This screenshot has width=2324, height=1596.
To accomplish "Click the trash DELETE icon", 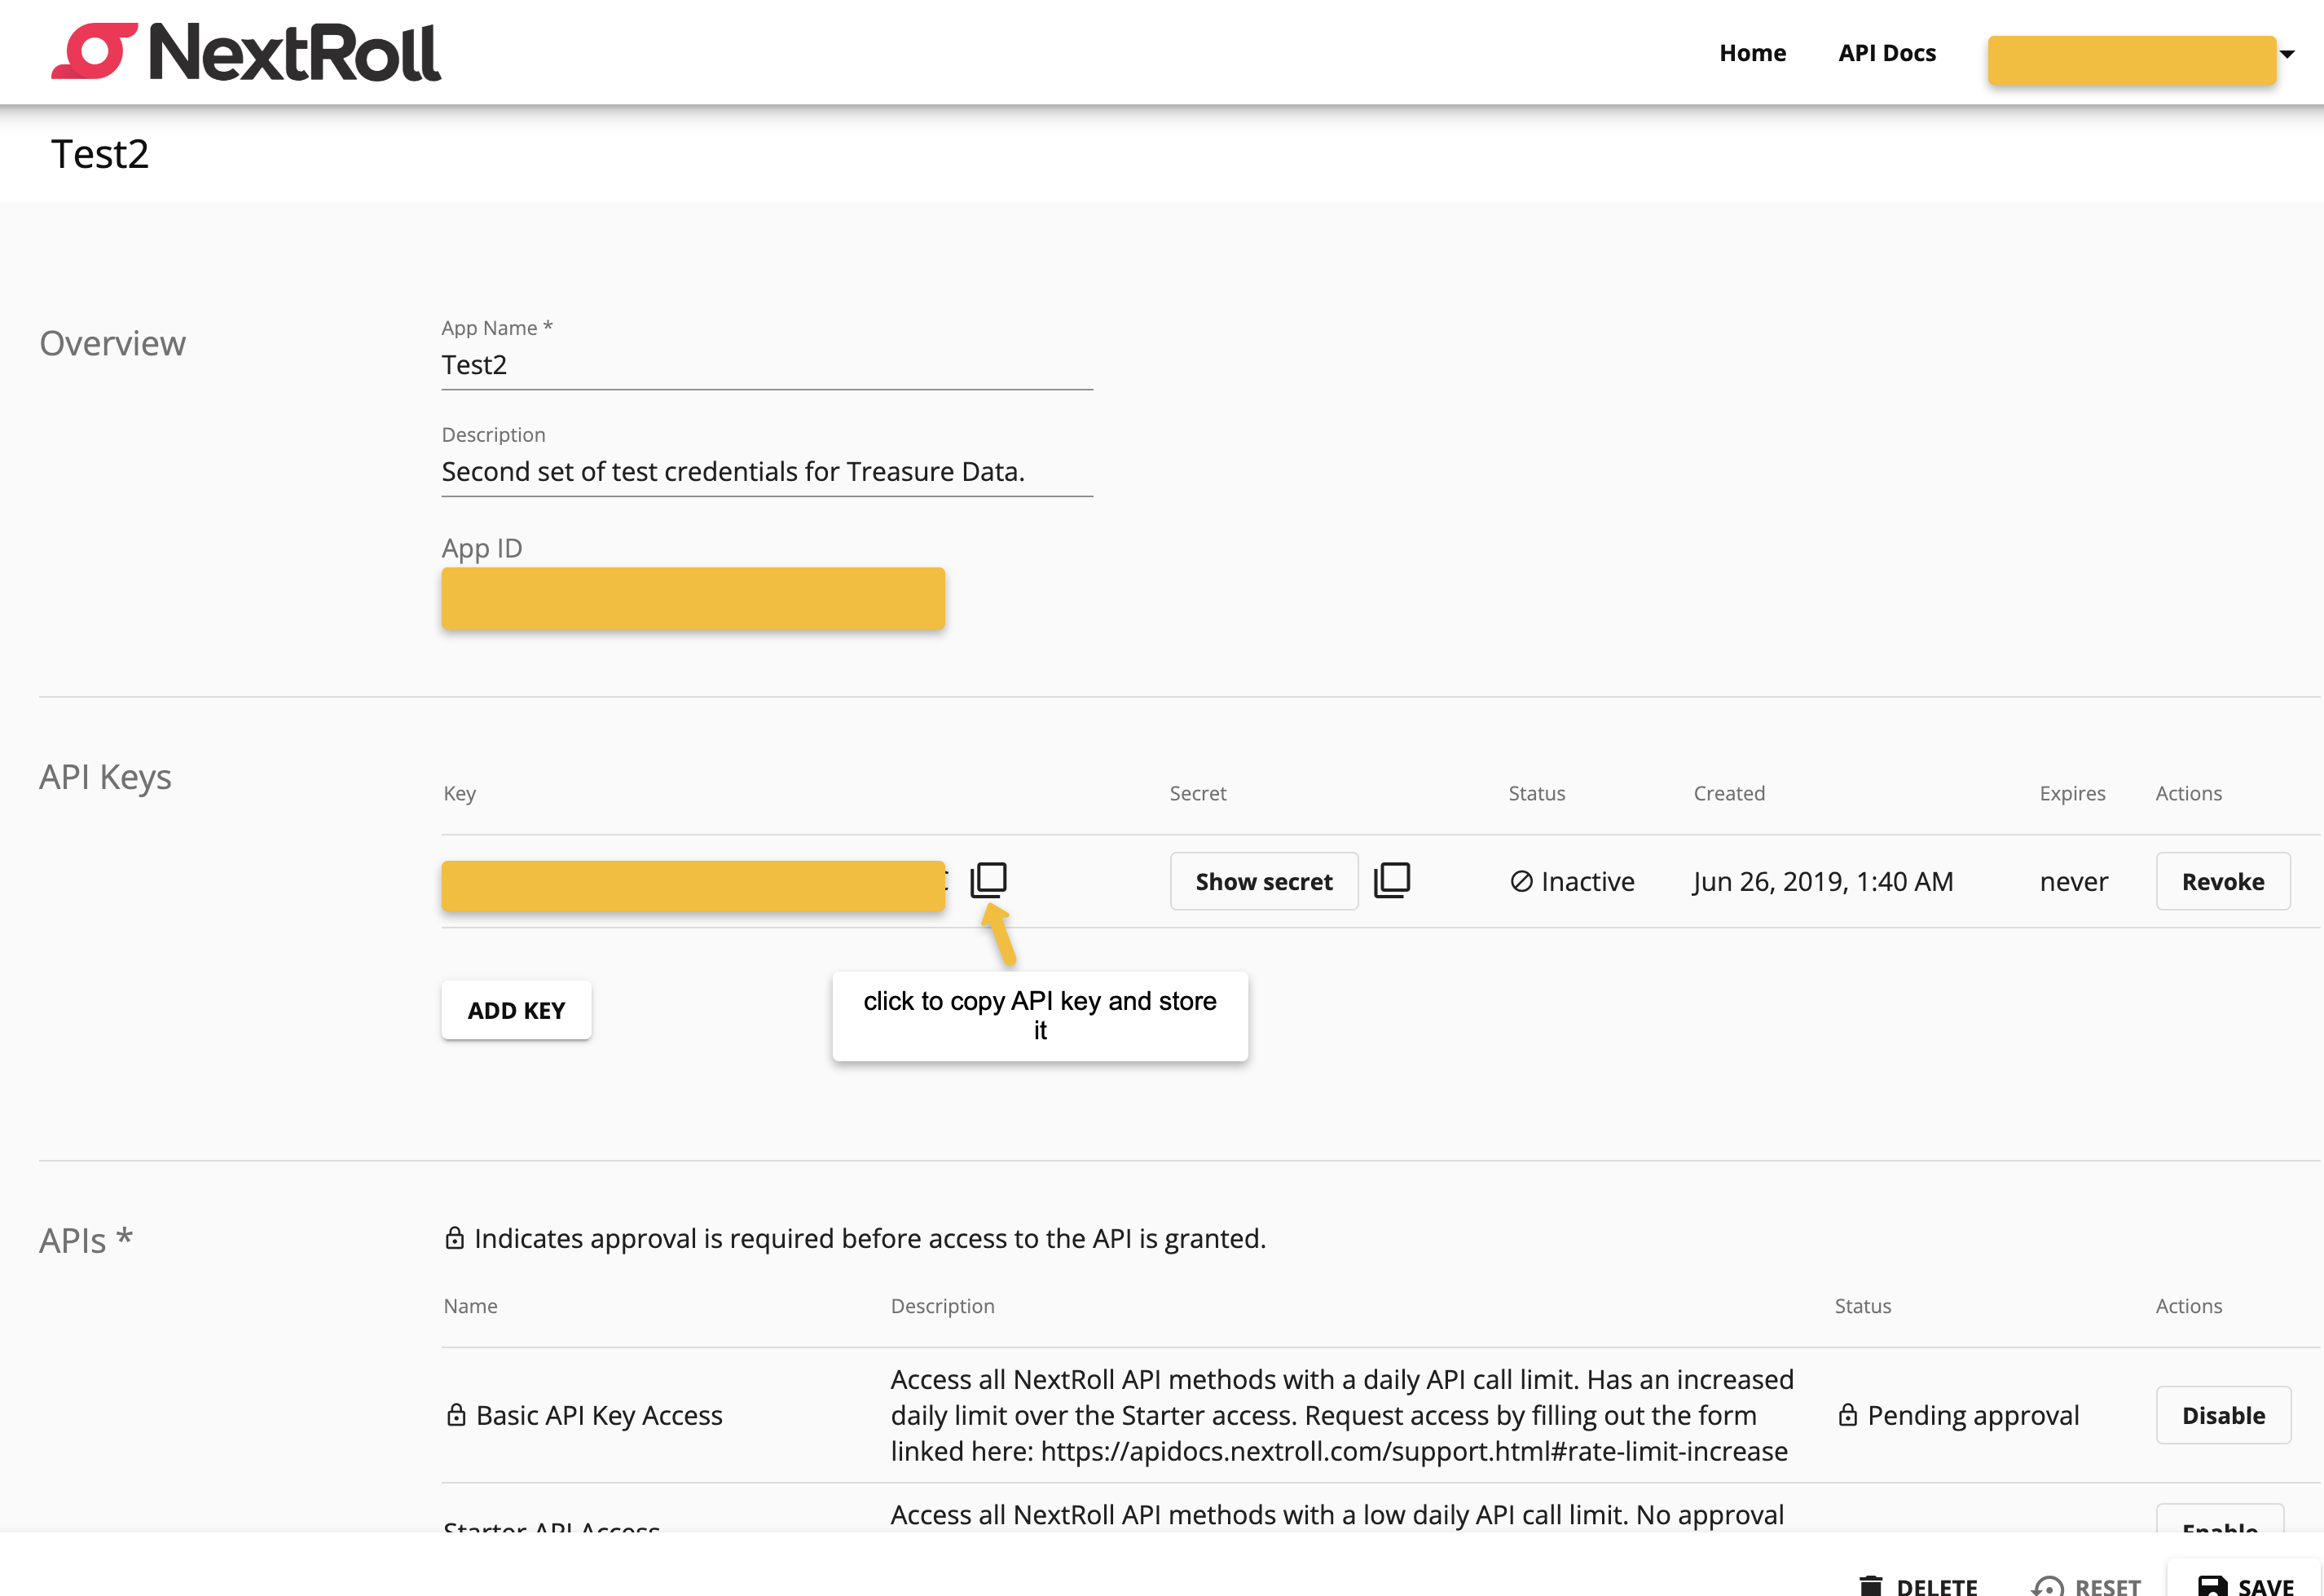I will [1870, 1585].
